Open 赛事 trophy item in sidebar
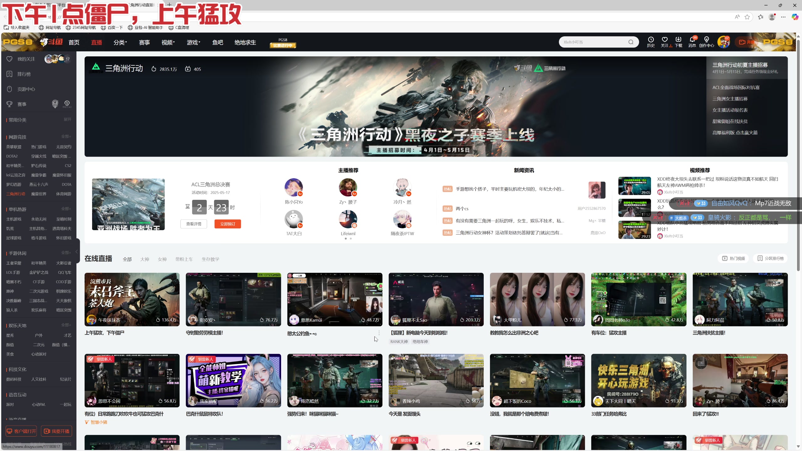The width and height of the screenshot is (802, 451). pos(22,104)
